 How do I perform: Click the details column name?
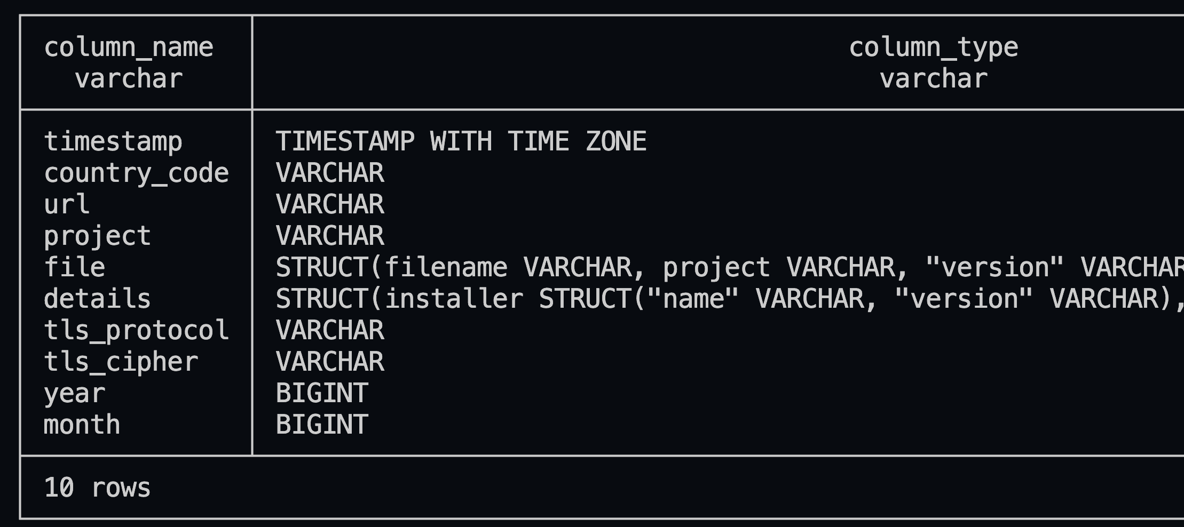(x=97, y=299)
